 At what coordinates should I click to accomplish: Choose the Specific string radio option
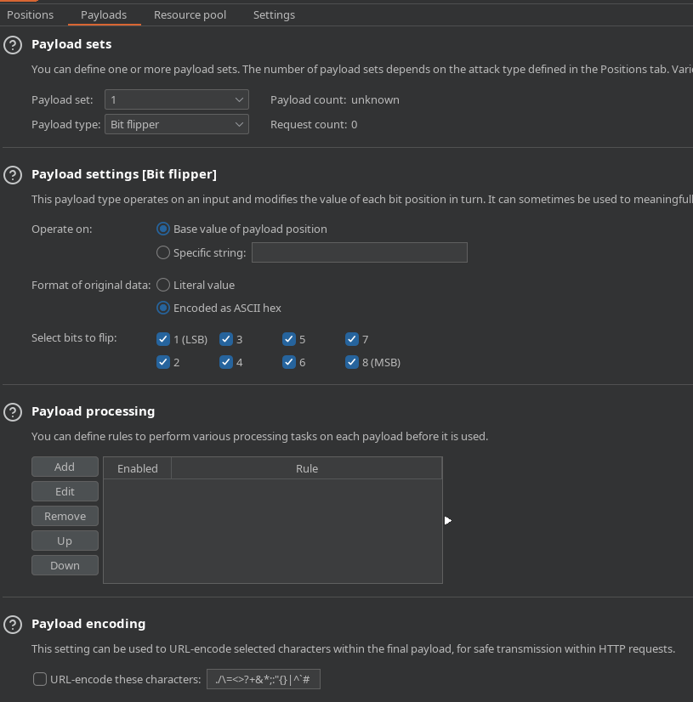coord(163,253)
